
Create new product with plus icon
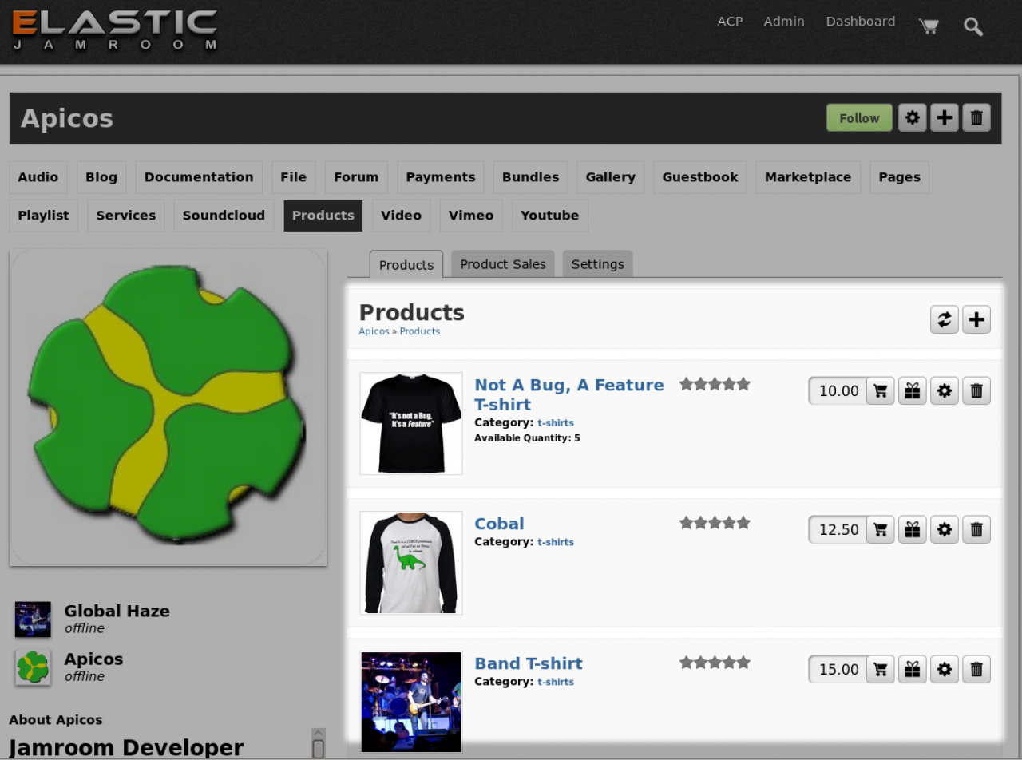click(x=976, y=319)
